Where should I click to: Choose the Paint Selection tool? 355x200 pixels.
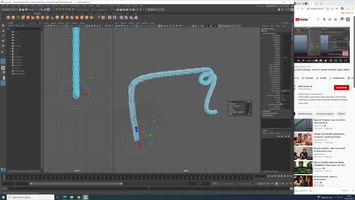pos(3,35)
